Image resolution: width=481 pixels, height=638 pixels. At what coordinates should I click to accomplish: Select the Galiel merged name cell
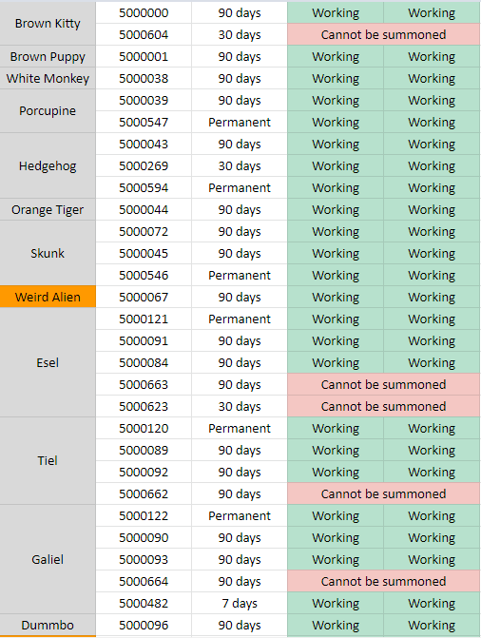48,559
